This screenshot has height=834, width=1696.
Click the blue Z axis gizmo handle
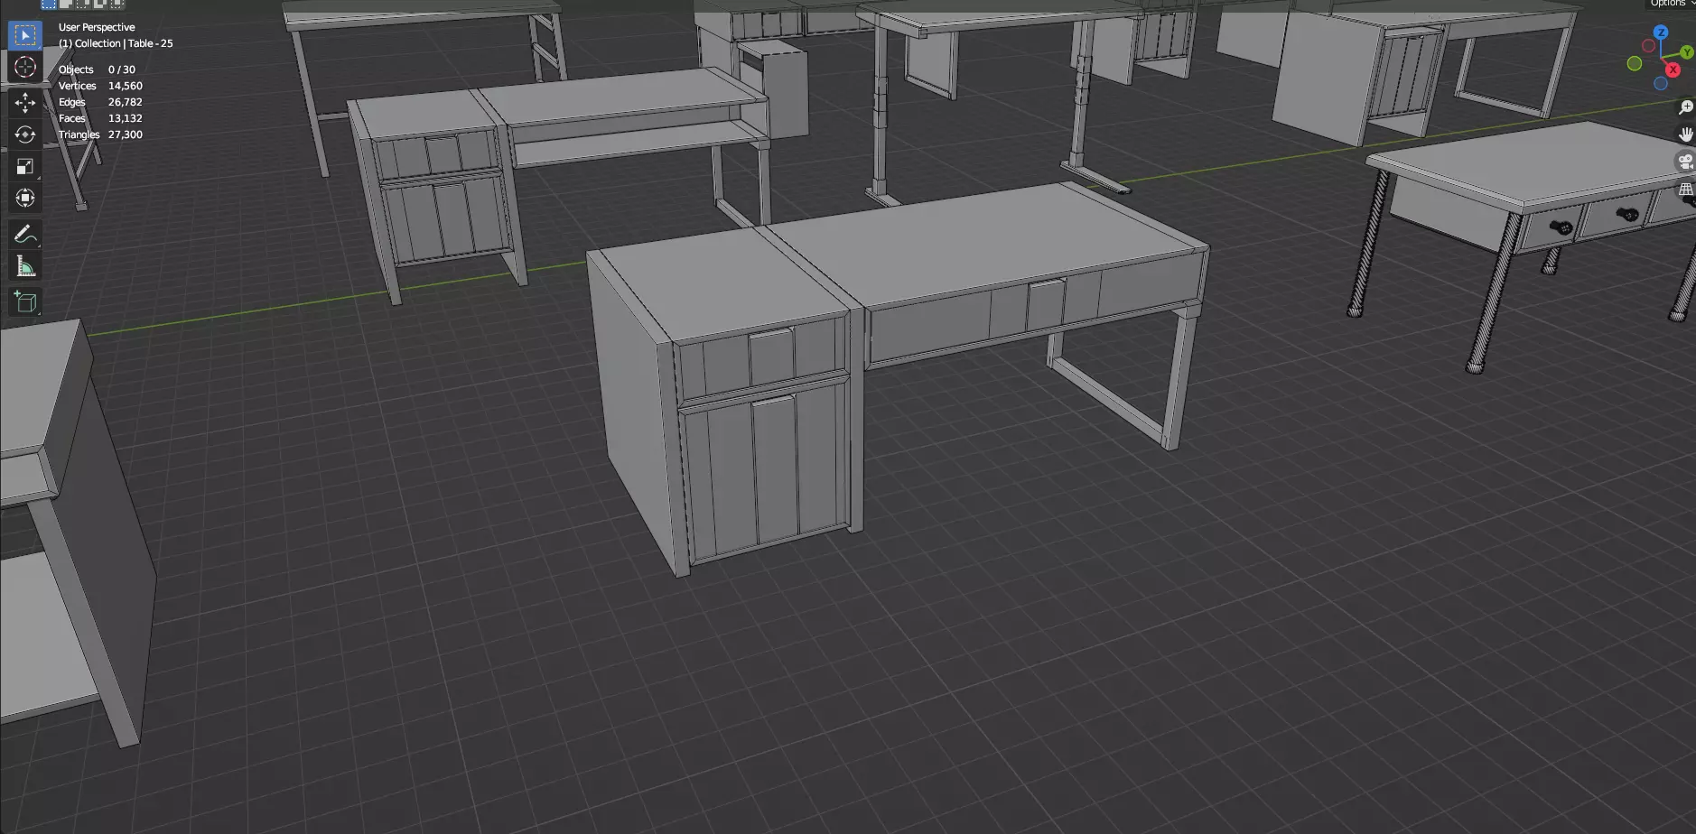[x=1661, y=32]
